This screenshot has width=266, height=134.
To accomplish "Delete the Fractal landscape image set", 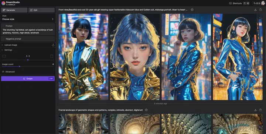I will coord(260,110).
